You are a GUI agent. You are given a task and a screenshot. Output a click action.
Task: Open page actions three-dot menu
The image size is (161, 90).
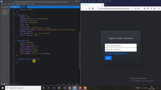coord(133,8)
